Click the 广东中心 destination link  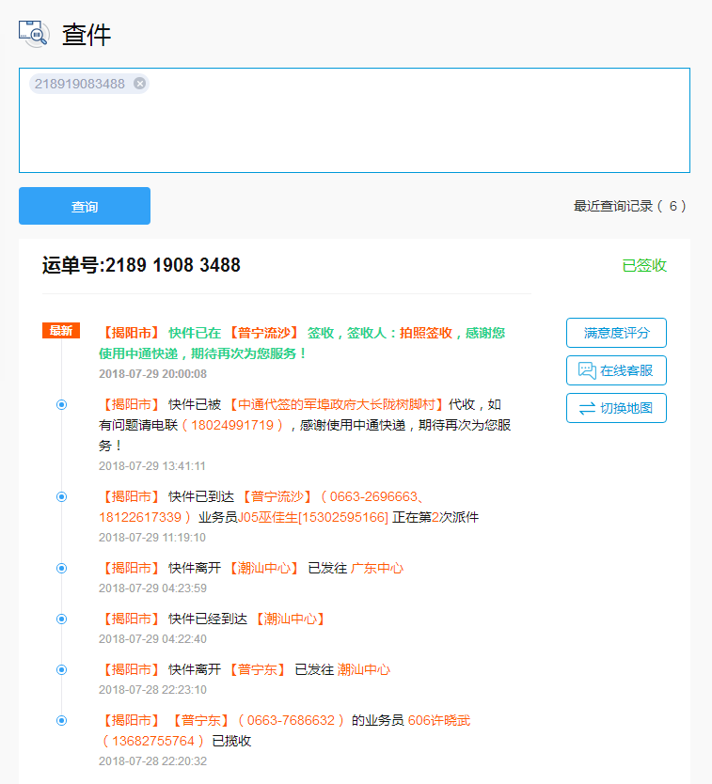coord(377,568)
